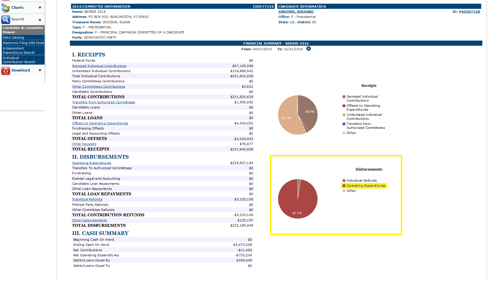494x281 pixels.
Task: Click Ending Cash On Hand value $5,473,008
Action: [242, 245]
